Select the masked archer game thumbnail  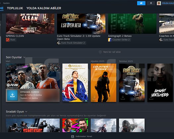click(x=132, y=125)
